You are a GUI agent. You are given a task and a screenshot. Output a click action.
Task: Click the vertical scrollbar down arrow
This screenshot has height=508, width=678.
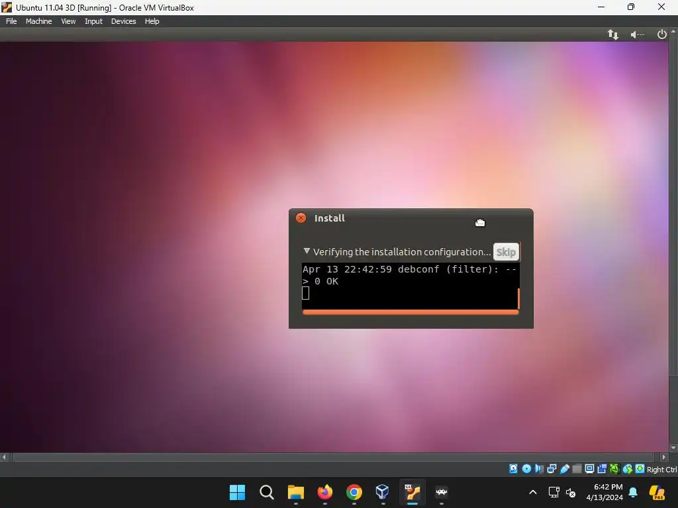pos(673,448)
